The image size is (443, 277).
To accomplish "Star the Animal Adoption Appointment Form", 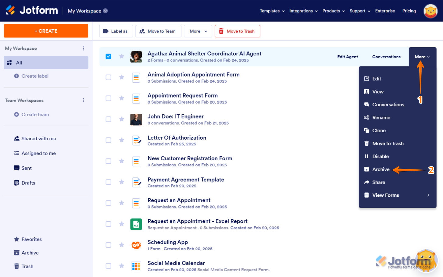I will click(x=122, y=77).
